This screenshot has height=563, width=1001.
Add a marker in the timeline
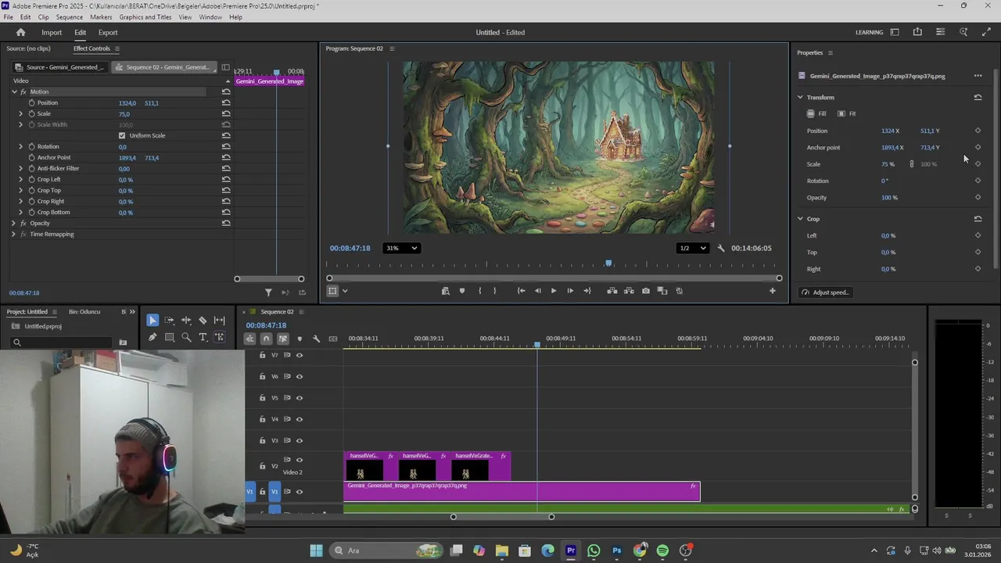point(300,339)
